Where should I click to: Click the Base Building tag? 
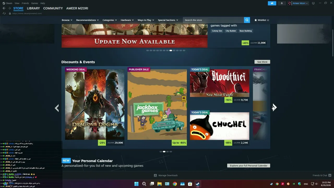click(x=246, y=31)
